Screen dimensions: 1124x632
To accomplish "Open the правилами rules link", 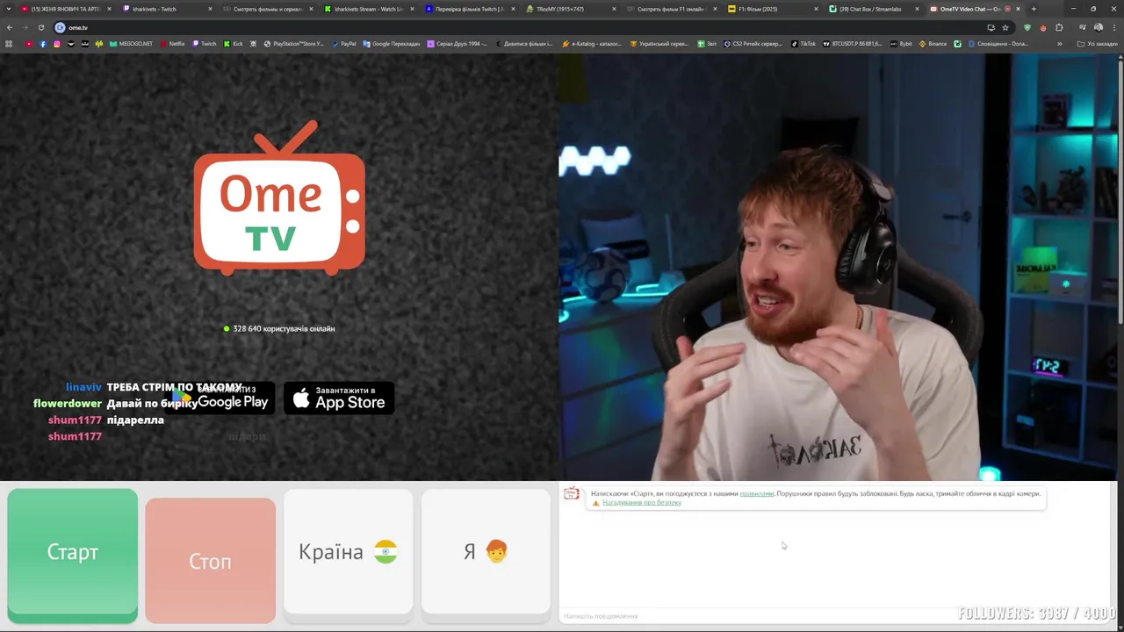I will point(757,493).
